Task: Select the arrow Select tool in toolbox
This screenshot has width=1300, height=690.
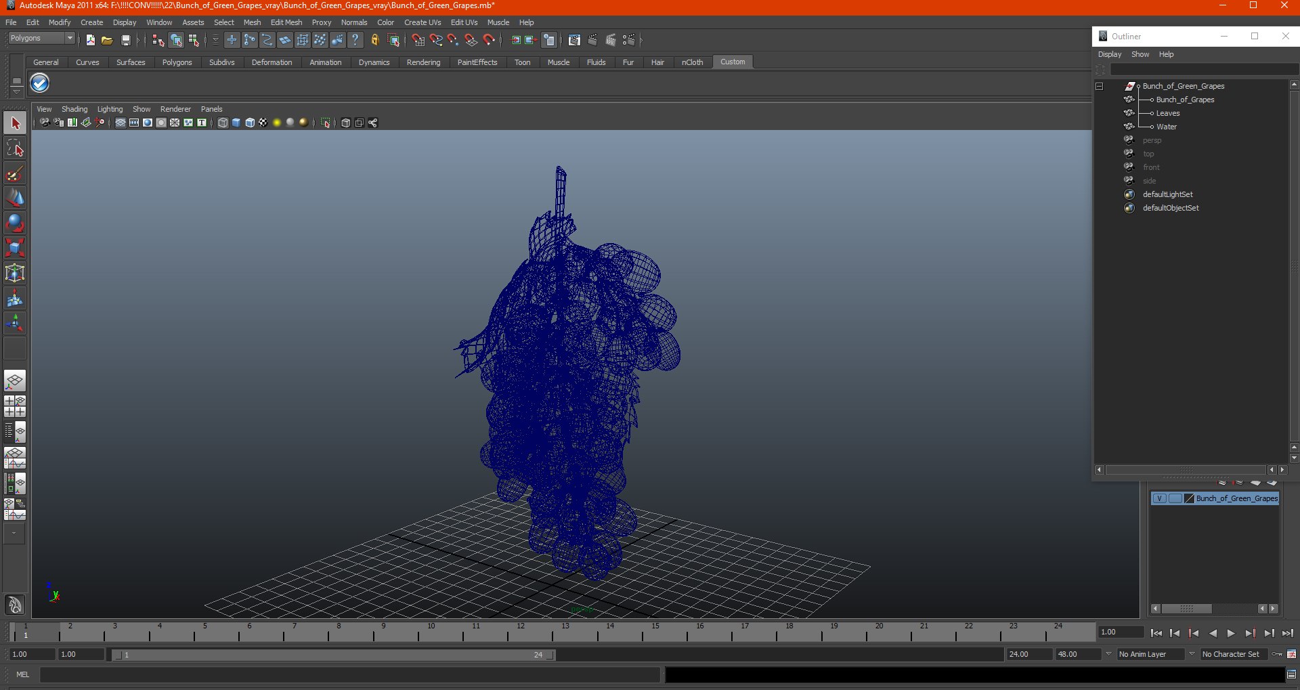Action: coord(15,123)
